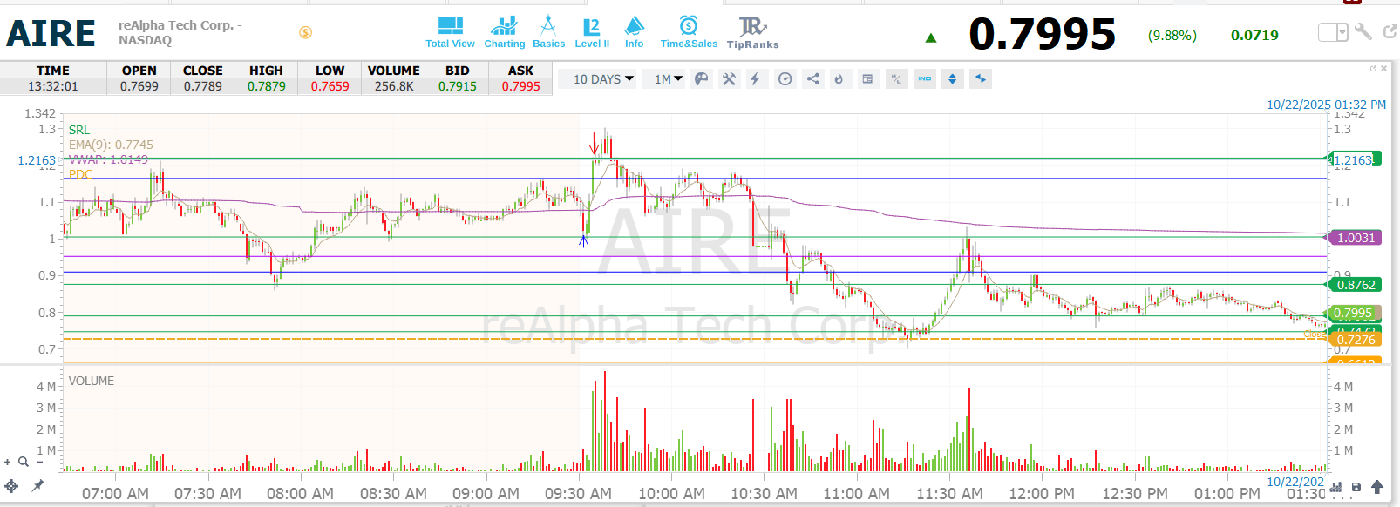Click the 0.7276 orange price tag
This screenshot has width=1400, height=507.
click(x=1355, y=340)
